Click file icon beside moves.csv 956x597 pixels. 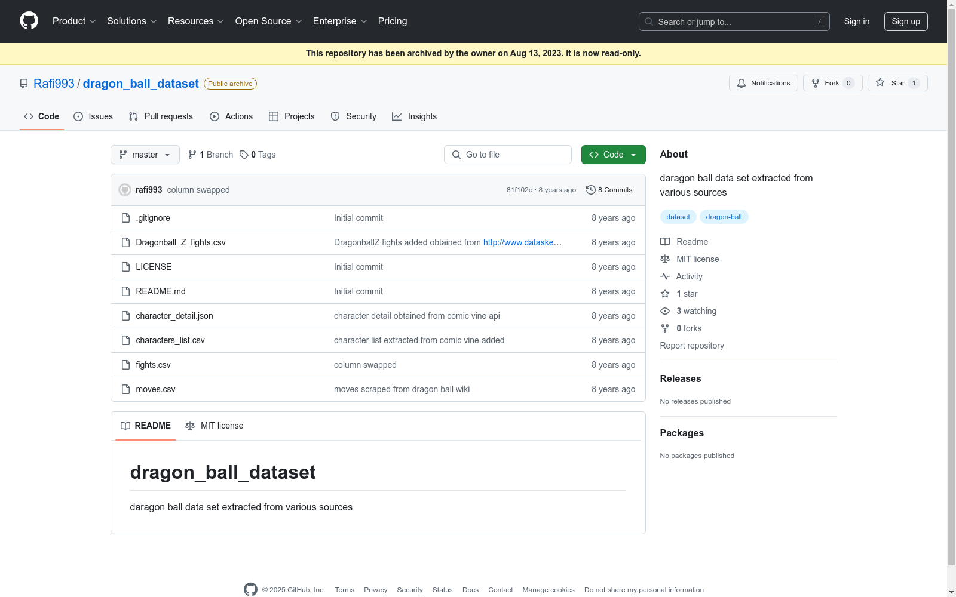tap(125, 389)
